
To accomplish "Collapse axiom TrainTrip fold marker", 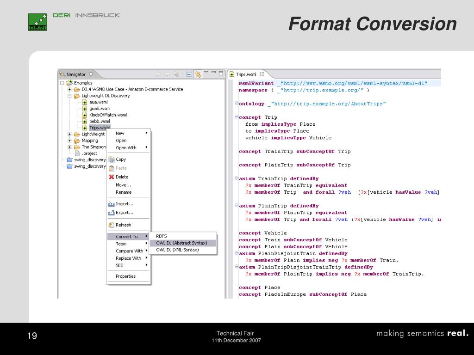I will click(x=237, y=178).
